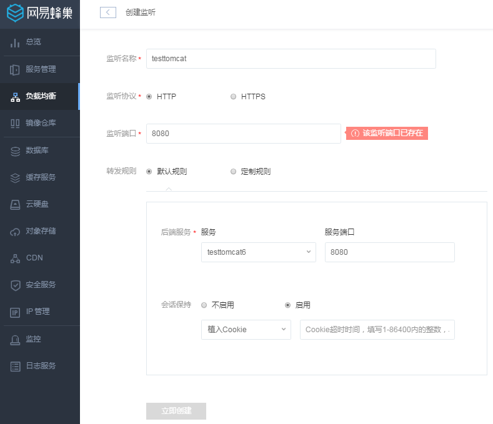This screenshot has width=493, height=424.
Task: Click the 会话保持 label
Action: click(x=176, y=305)
